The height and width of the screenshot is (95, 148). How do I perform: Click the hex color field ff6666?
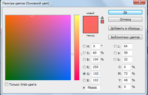tap(93, 88)
